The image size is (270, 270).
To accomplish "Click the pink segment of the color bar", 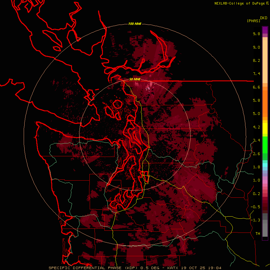I will tap(265, 182).
